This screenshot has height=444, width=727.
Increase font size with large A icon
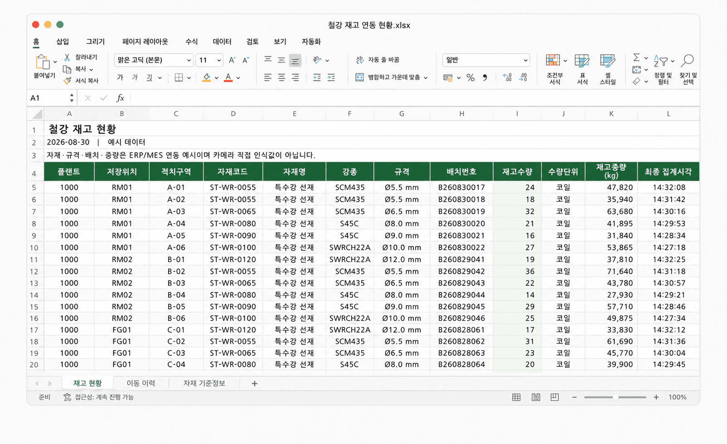pyautogui.click(x=232, y=60)
